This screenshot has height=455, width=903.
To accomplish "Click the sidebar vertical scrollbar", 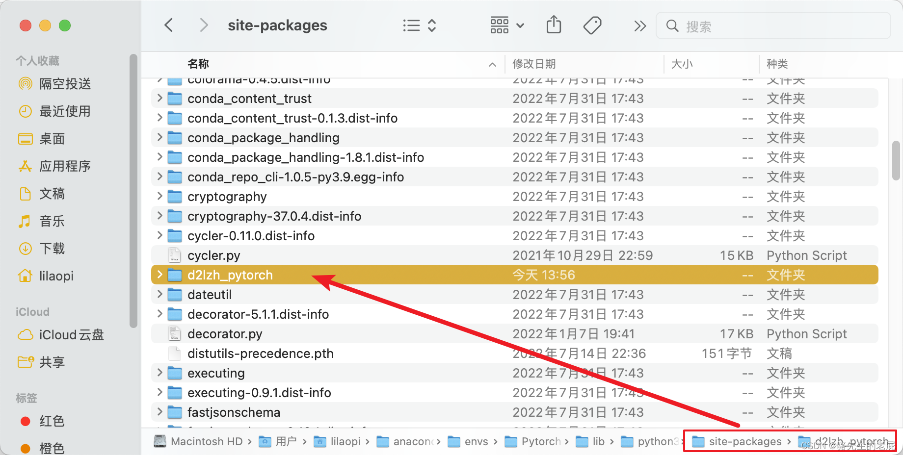I will tap(133, 190).
